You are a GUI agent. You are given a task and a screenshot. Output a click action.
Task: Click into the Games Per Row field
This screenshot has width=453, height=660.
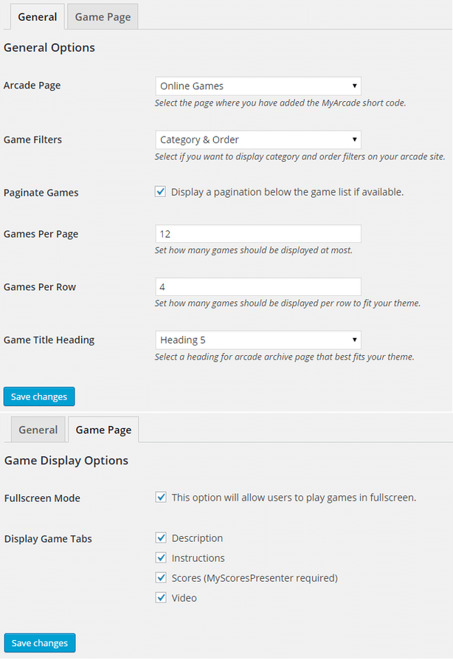257,286
